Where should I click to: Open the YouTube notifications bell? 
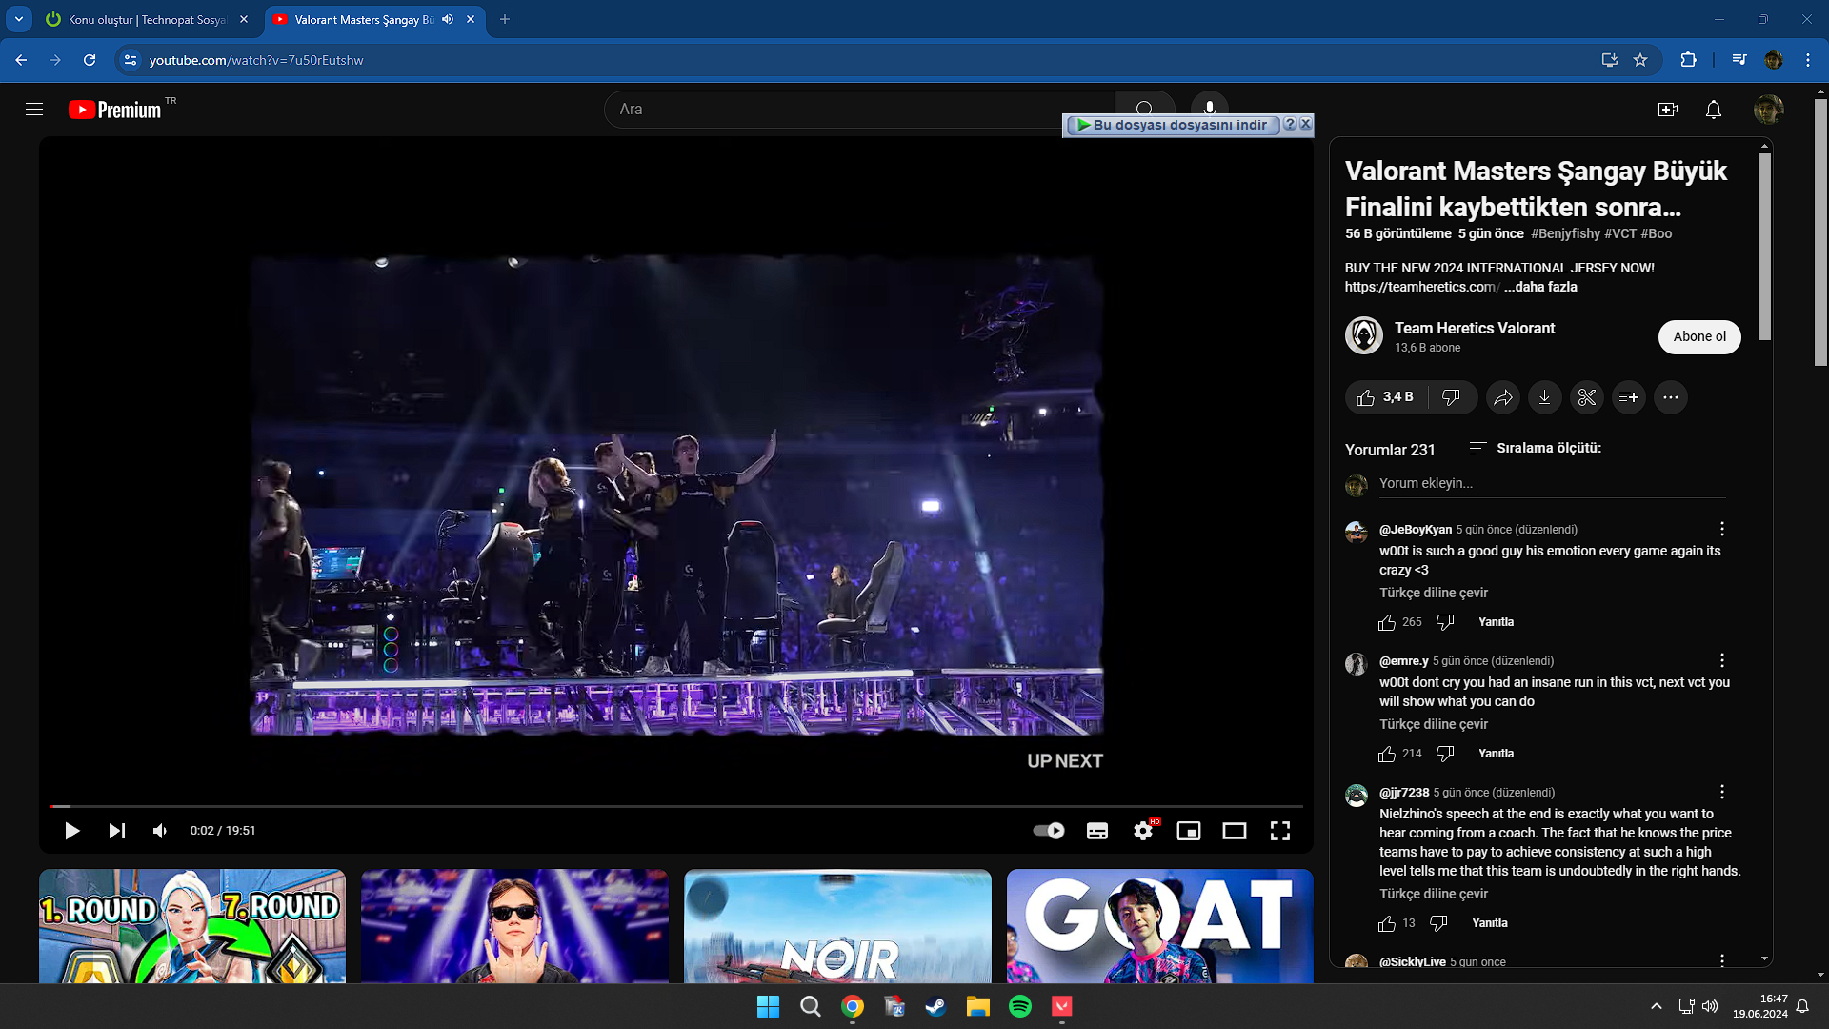pyautogui.click(x=1713, y=110)
